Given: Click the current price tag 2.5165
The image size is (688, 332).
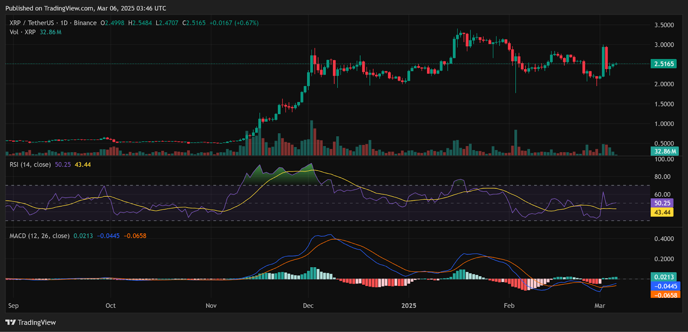Looking at the screenshot, I should 663,64.
